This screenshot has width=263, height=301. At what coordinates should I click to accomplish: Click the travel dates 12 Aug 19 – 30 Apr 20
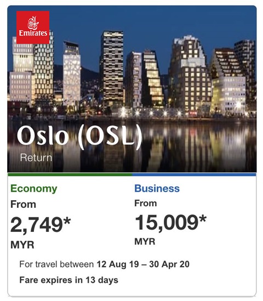pyautogui.click(x=143, y=264)
